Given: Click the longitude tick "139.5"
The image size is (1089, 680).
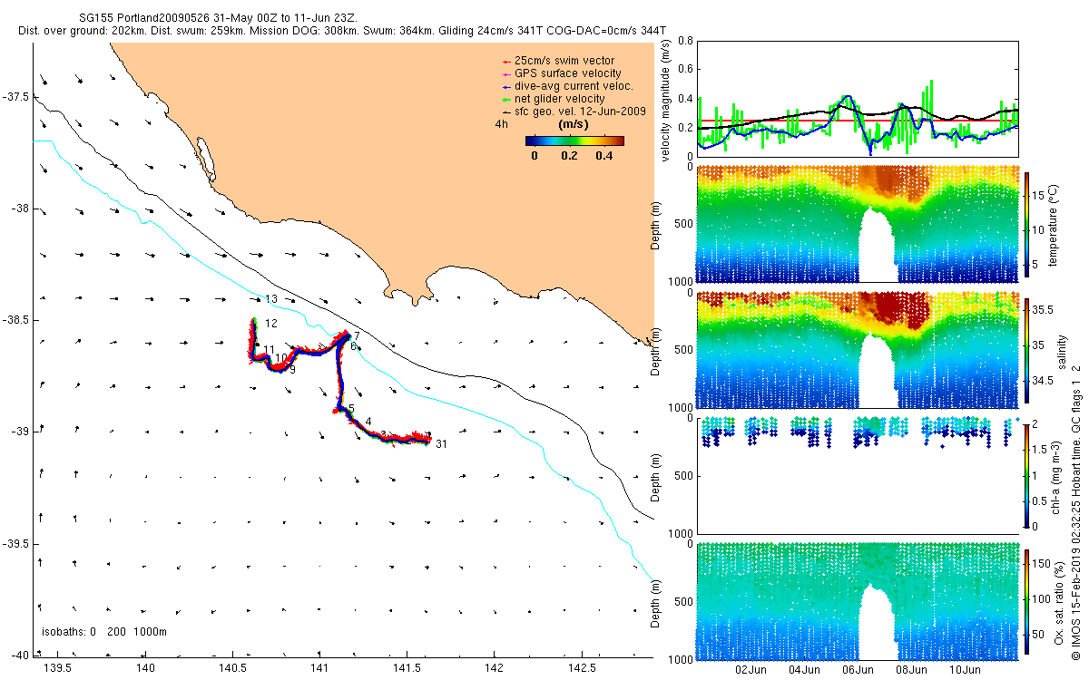Looking at the screenshot, I should click(58, 668).
